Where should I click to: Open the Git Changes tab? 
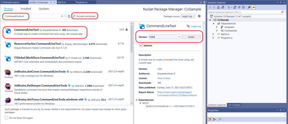pyautogui.click(x=234, y=105)
